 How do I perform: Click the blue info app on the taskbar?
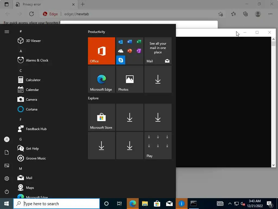[x=182, y=204]
